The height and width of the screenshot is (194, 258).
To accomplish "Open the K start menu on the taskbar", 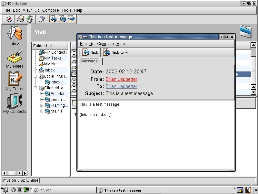I will click(5, 190).
